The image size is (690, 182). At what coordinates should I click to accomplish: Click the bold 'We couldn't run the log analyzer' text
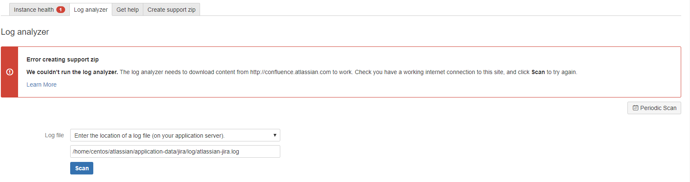click(x=72, y=72)
